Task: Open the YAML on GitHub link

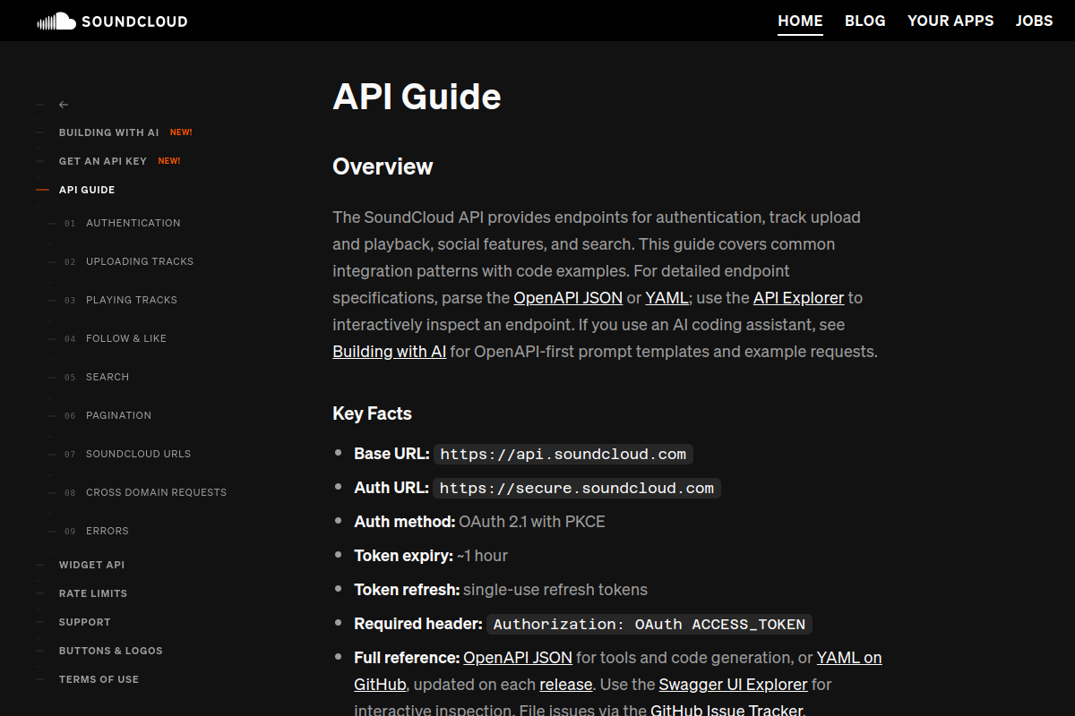Action: (x=618, y=671)
